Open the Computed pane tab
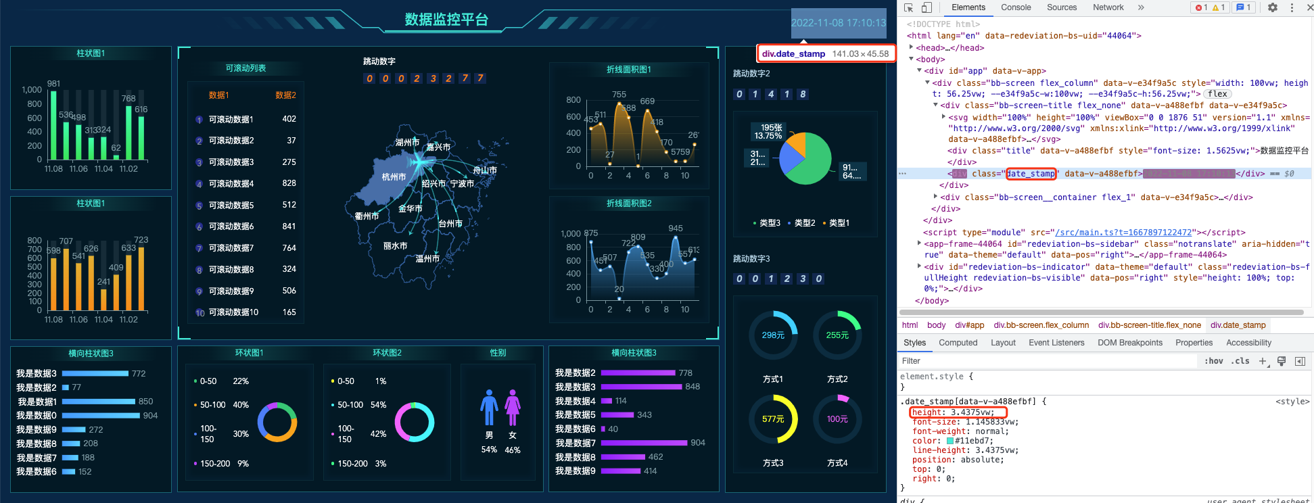This screenshot has width=1314, height=503. (x=958, y=343)
